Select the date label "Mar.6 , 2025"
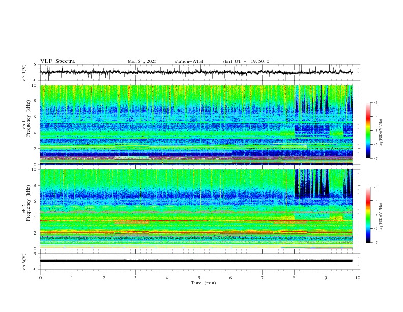 point(142,61)
